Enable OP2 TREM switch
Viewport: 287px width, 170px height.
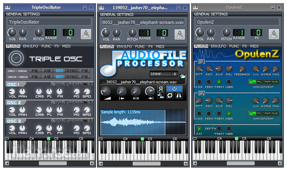219,113
